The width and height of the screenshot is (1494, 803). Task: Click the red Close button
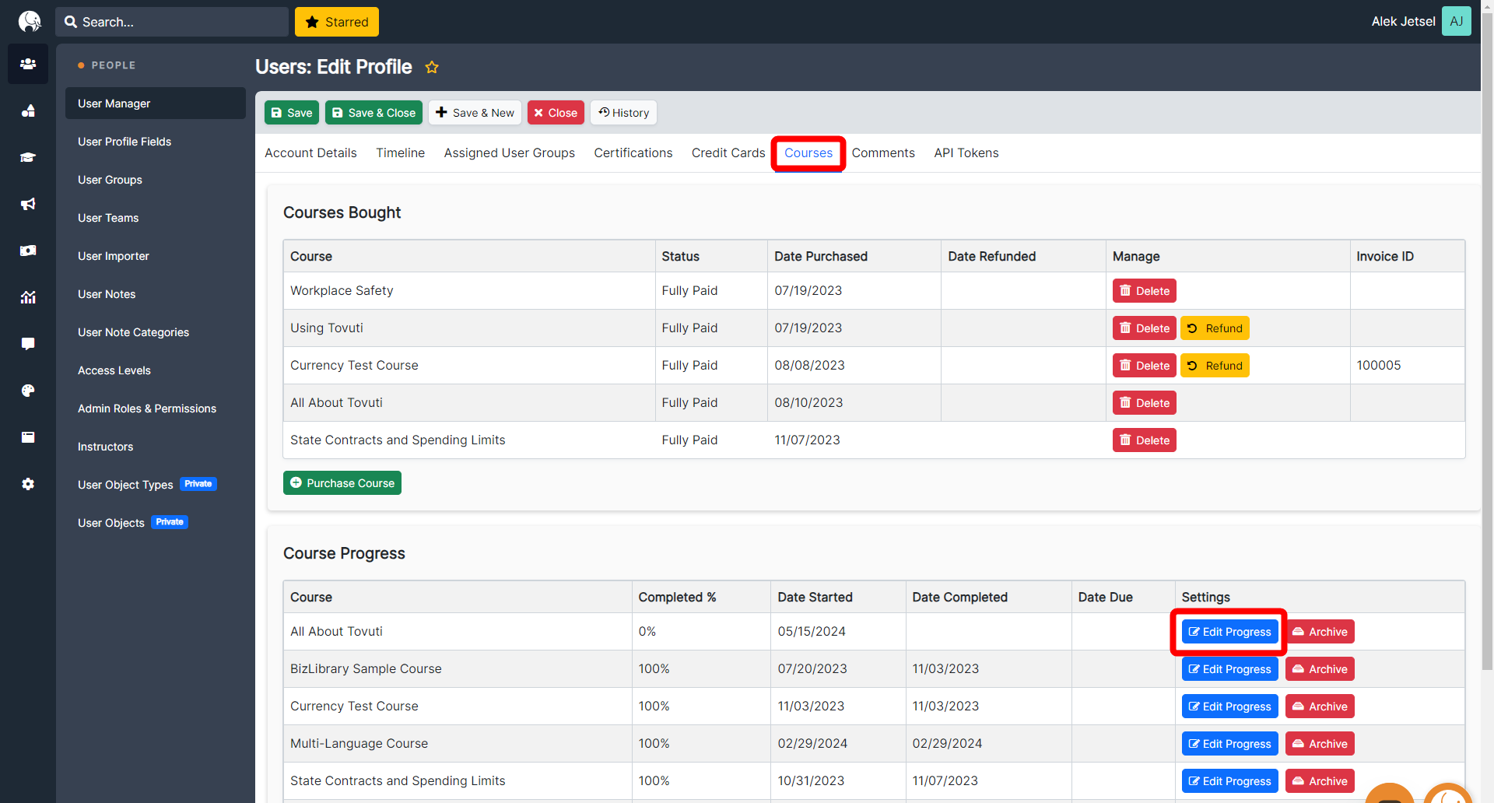click(x=556, y=113)
